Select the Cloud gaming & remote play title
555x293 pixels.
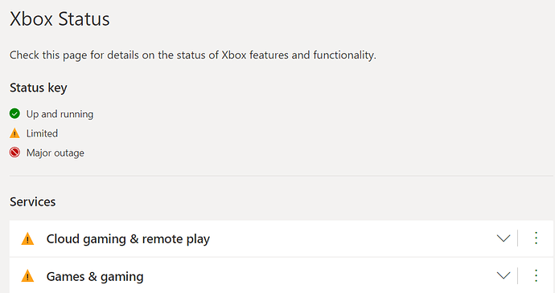tap(128, 239)
